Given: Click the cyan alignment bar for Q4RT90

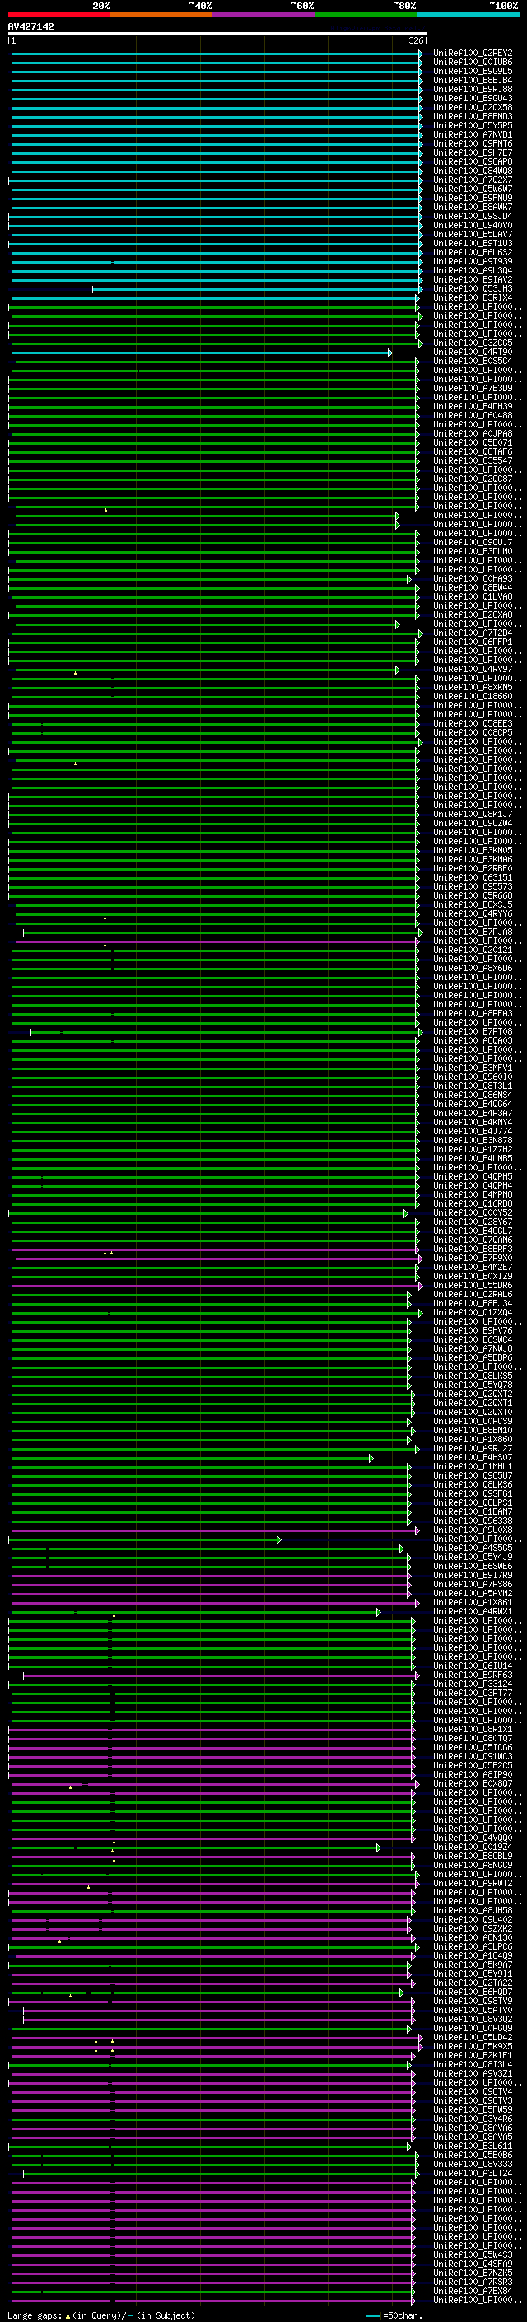Looking at the screenshot, I should 202,353.
